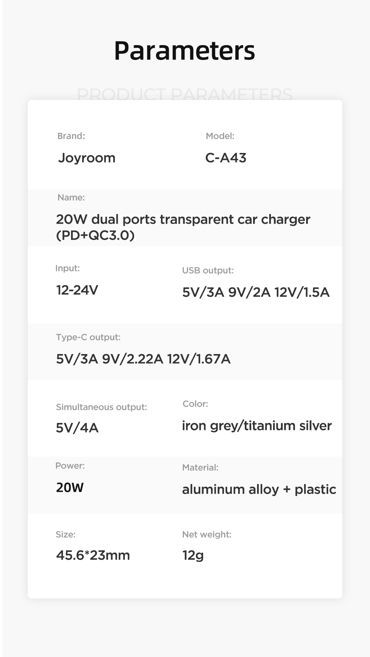Click the Brand: label
The image size is (370, 657).
tap(71, 136)
